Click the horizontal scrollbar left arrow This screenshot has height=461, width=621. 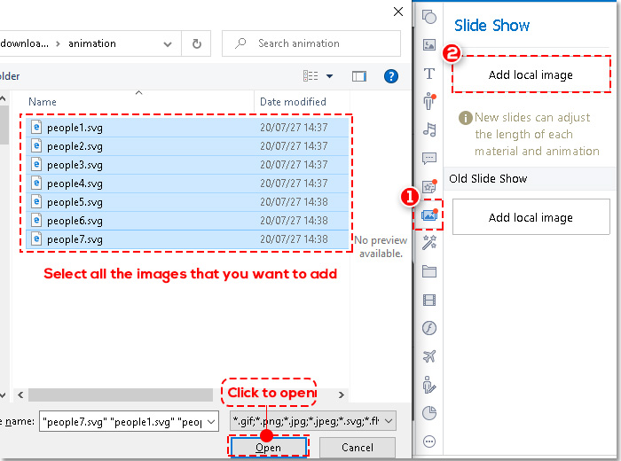pyautogui.click(x=20, y=395)
